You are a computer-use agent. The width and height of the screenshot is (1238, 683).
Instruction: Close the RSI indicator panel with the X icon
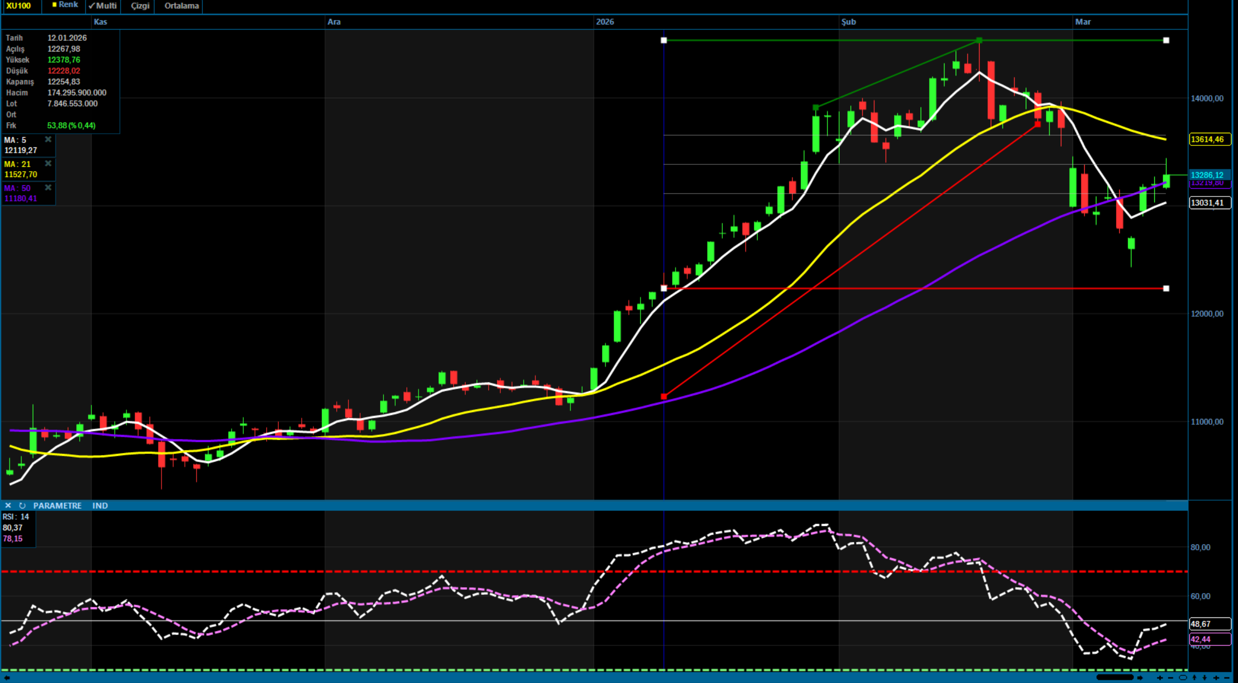point(8,505)
